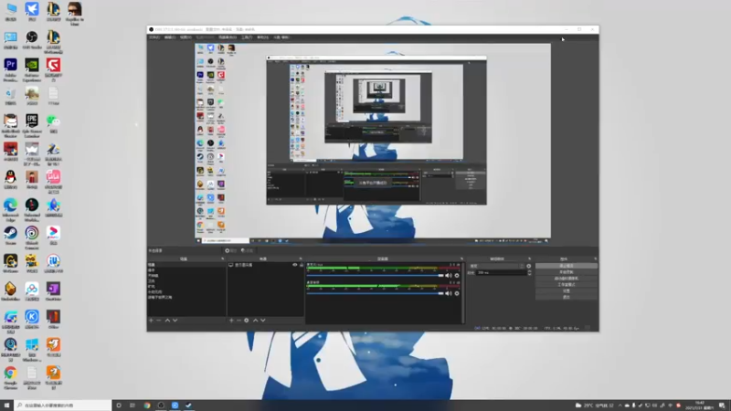Toggle visibility eye of the display capture source
731x411 pixels.
(x=294, y=265)
